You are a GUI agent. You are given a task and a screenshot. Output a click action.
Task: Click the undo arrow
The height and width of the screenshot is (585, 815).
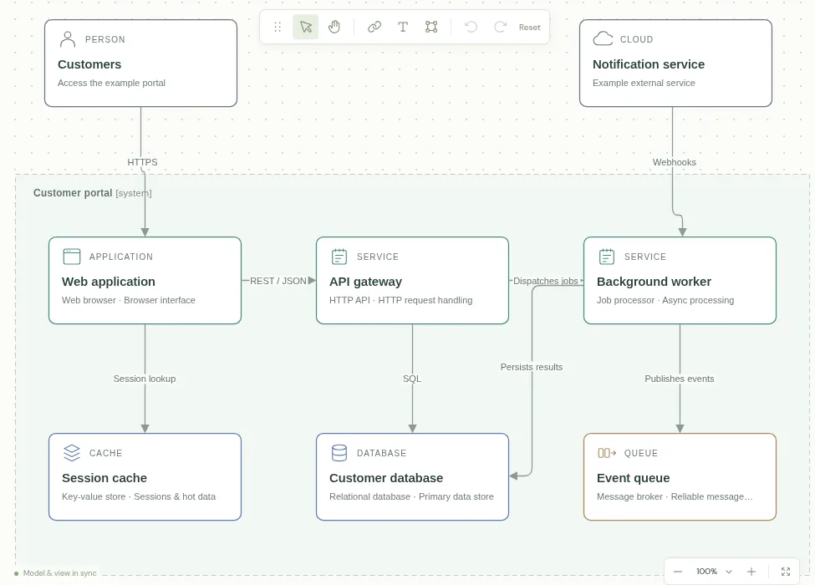471,27
